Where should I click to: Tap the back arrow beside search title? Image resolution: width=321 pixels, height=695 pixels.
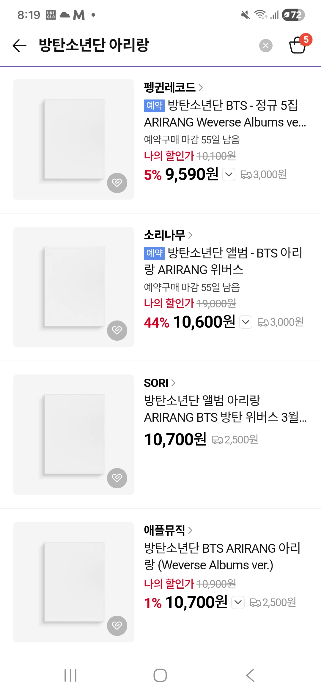[x=20, y=45]
